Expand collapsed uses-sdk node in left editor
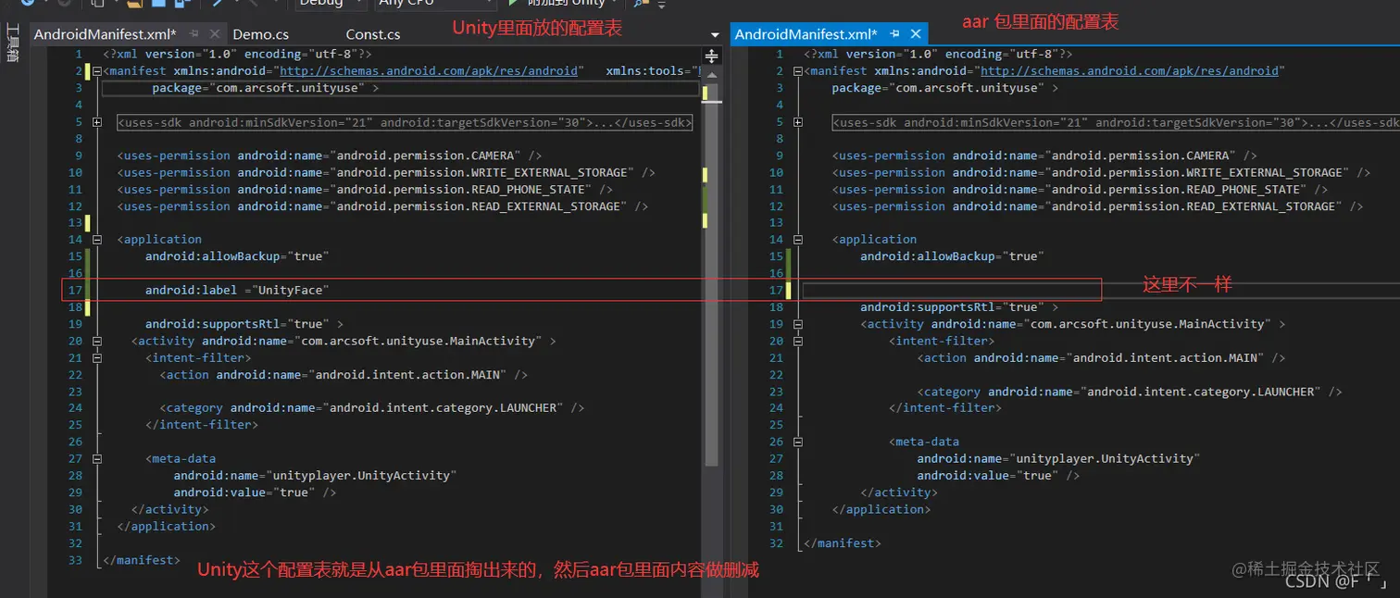Viewport: 1400px width, 598px height. click(97, 121)
